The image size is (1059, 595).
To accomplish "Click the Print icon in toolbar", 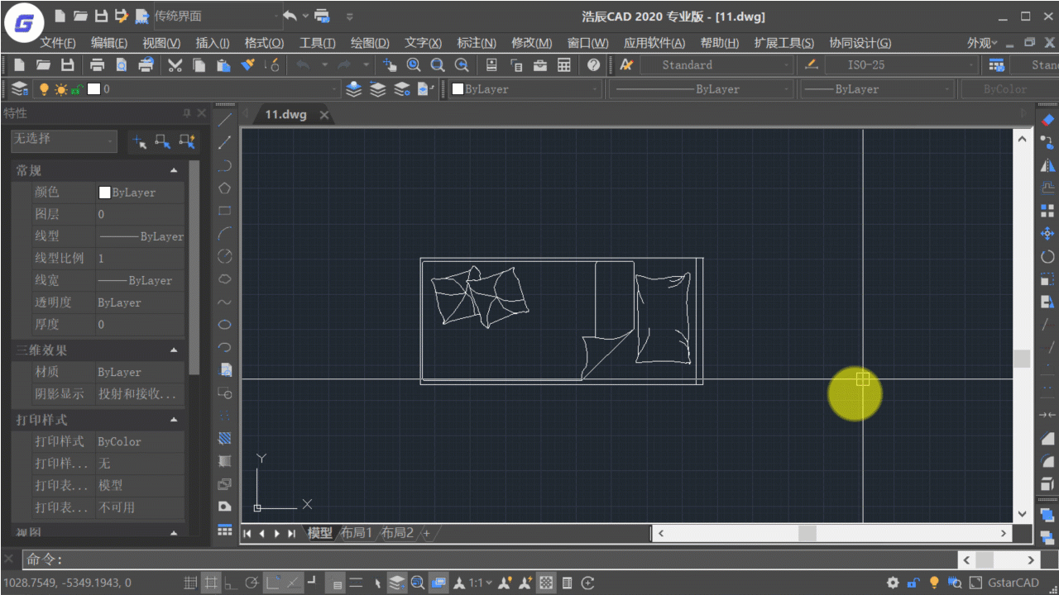I will pyautogui.click(x=97, y=65).
